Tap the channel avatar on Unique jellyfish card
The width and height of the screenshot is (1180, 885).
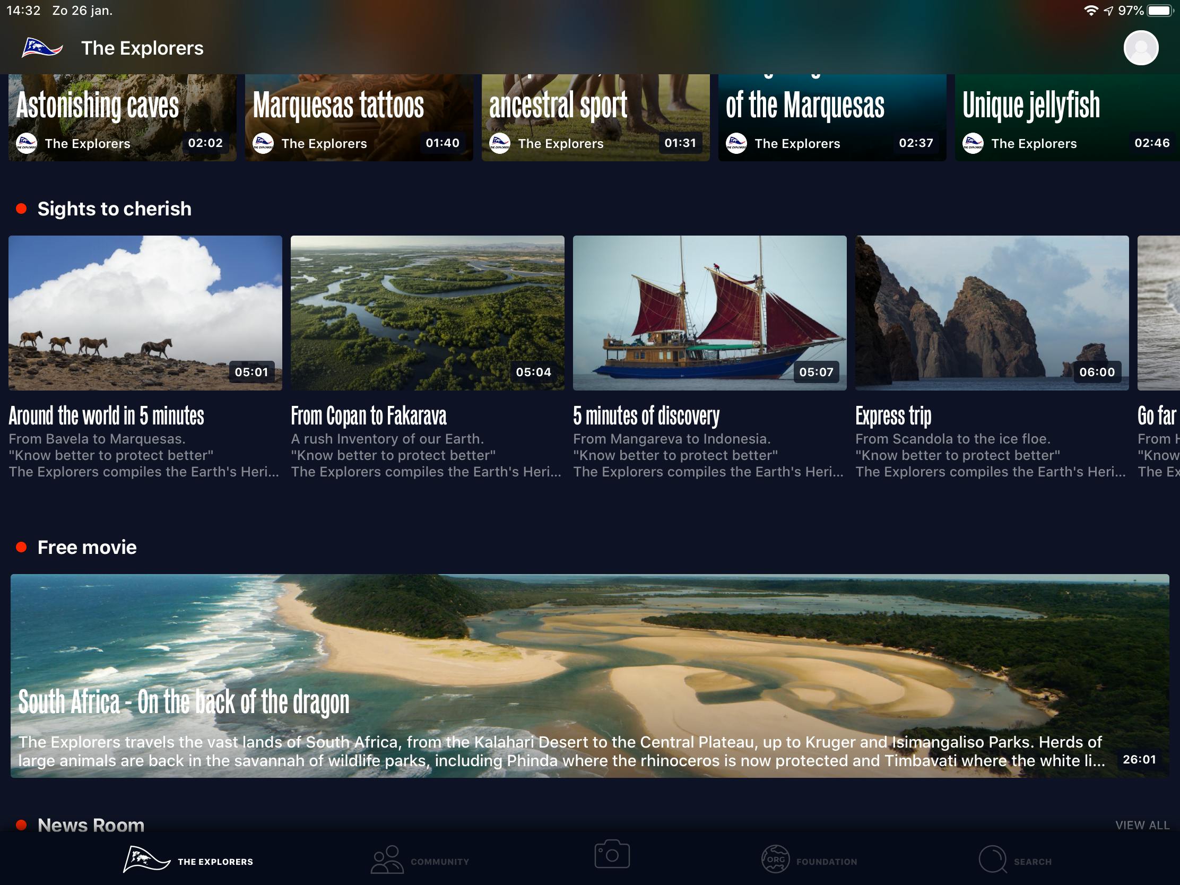tap(973, 143)
